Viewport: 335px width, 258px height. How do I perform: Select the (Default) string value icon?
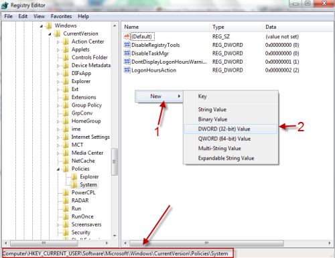[127, 36]
